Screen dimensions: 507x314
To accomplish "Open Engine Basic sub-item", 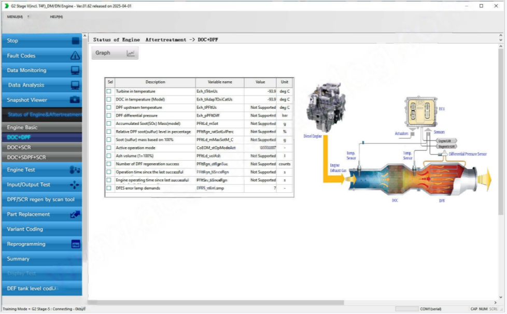I will pyautogui.click(x=22, y=127).
